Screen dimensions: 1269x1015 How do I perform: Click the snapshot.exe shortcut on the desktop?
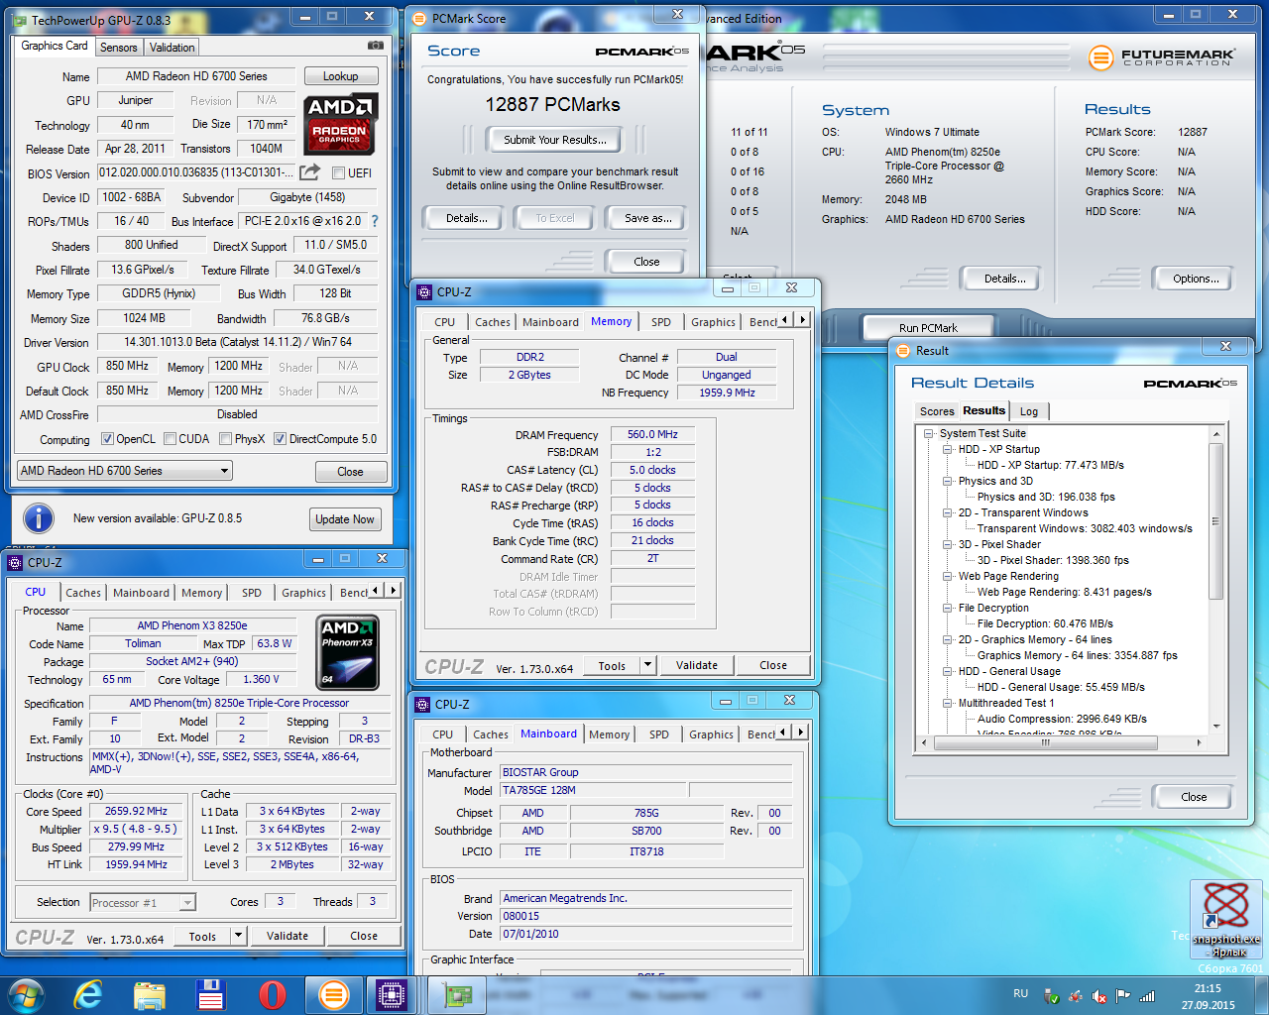(x=1226, y=920)
